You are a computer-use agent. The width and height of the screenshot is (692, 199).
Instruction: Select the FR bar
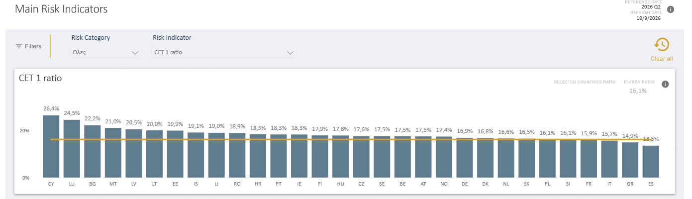[x=589, y=159]
